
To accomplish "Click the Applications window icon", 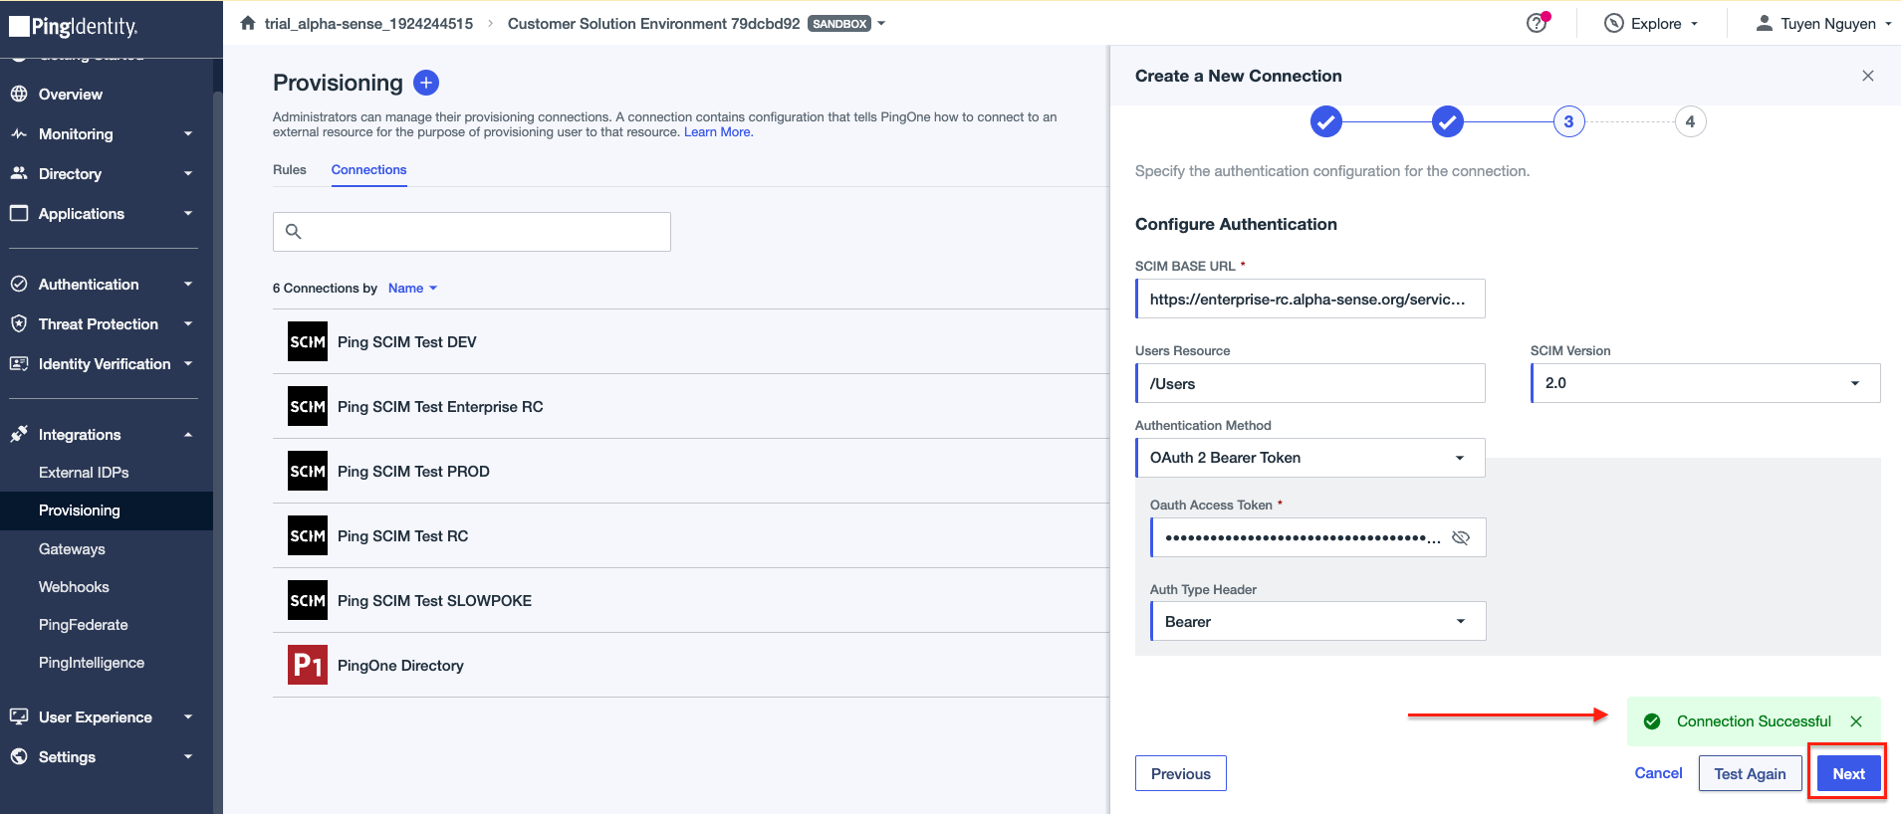I will tap(19, 213).
